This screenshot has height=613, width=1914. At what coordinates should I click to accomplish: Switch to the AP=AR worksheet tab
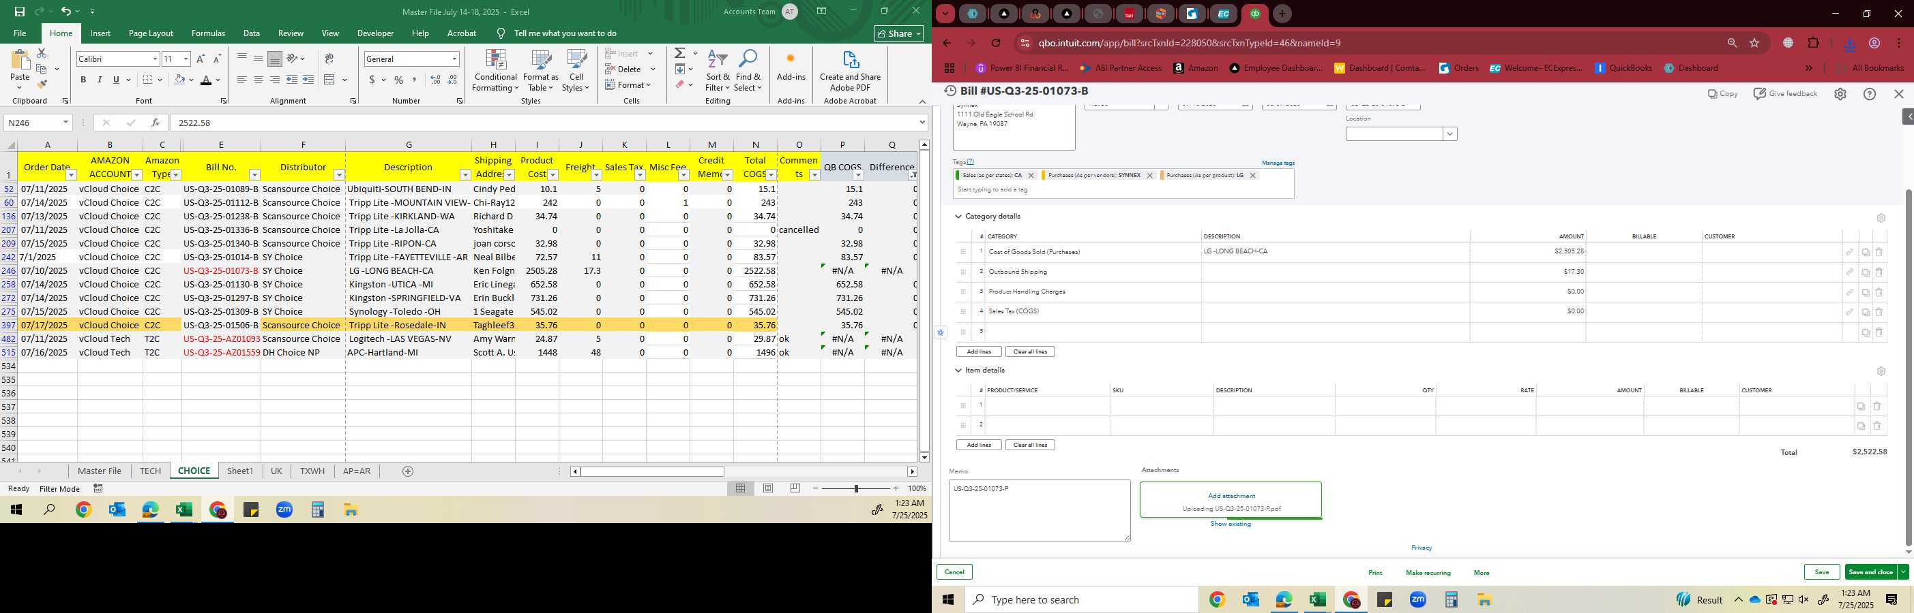coord(357,471)
